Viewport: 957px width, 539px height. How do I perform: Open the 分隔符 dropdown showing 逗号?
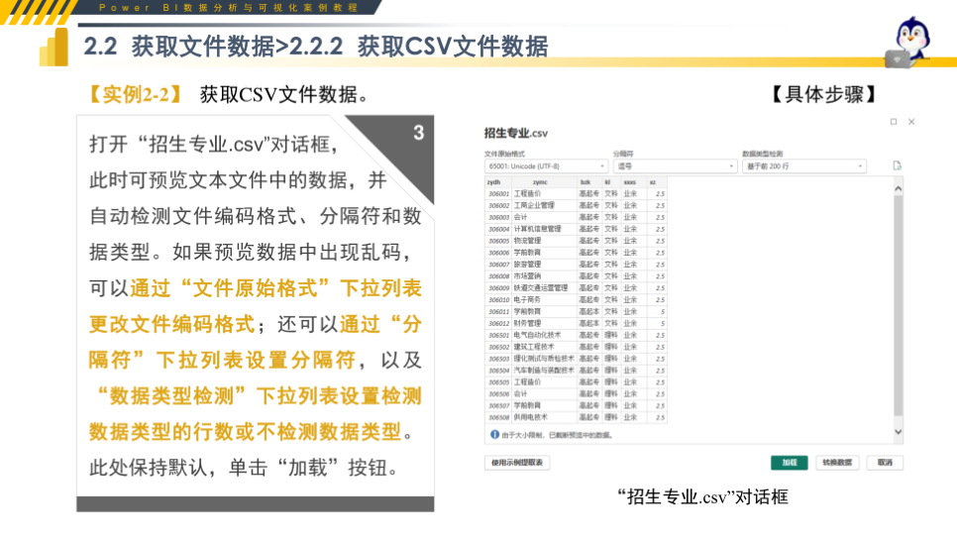tap(675, 166)
